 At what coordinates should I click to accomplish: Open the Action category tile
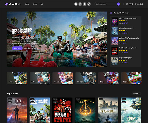(x=17, y=78)
